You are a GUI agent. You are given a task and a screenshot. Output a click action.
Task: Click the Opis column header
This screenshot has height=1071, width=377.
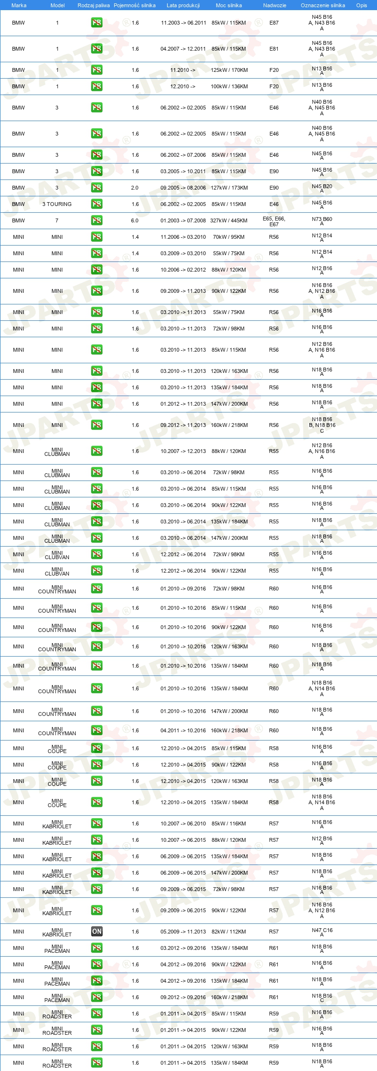[362, 5]
